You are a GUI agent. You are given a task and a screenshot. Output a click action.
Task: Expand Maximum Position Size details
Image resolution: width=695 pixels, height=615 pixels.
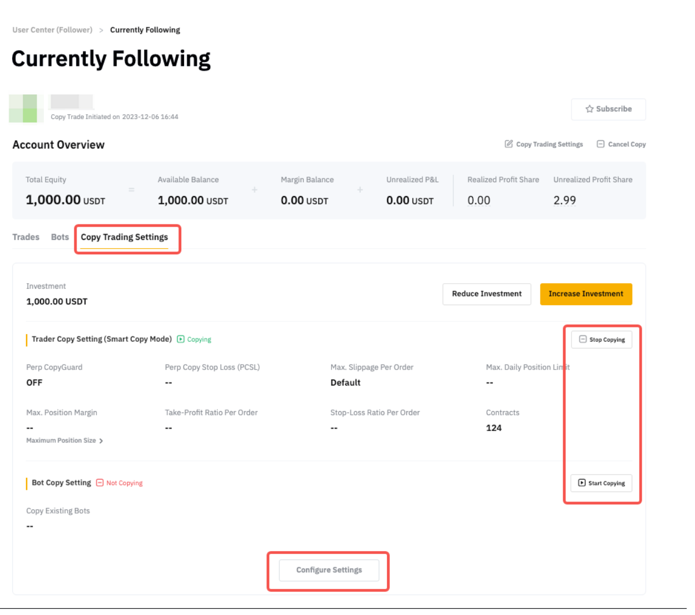pyautogui.click(x=64, y=440)
